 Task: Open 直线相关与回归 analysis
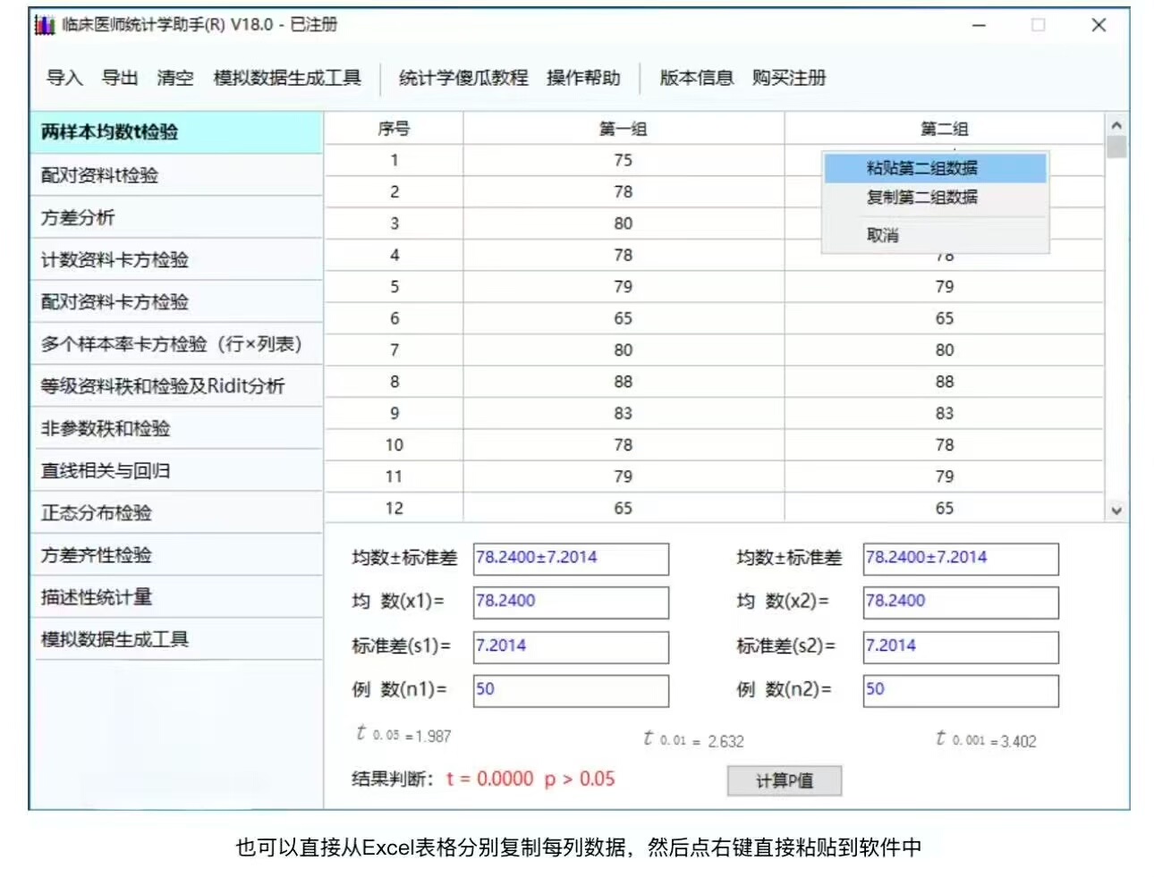(x=176, y=470)
